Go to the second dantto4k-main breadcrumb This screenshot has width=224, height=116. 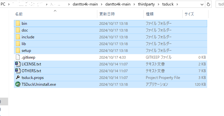pos(118,4)
